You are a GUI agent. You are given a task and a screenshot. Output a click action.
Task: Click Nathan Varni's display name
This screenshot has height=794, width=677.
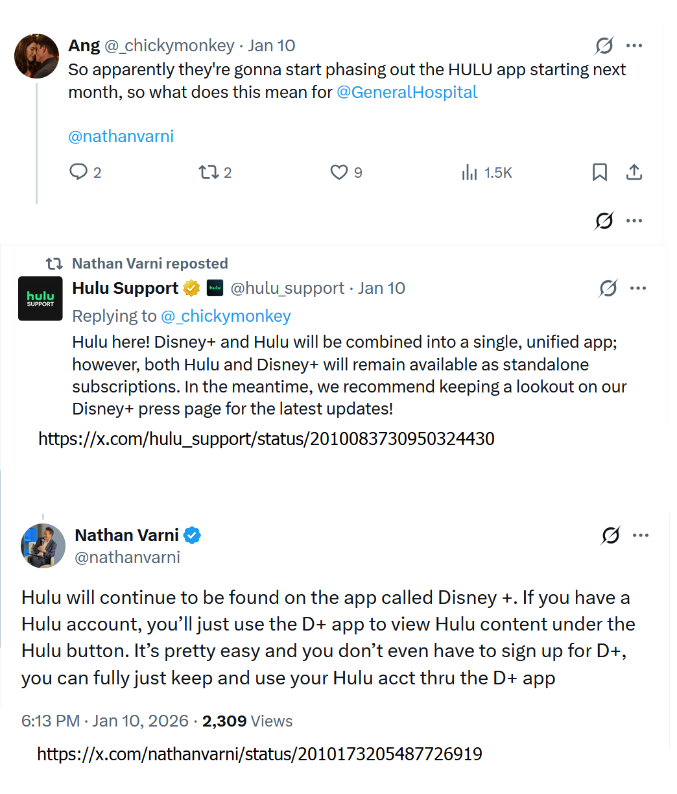pyautogui.click(x=126, y=535)
